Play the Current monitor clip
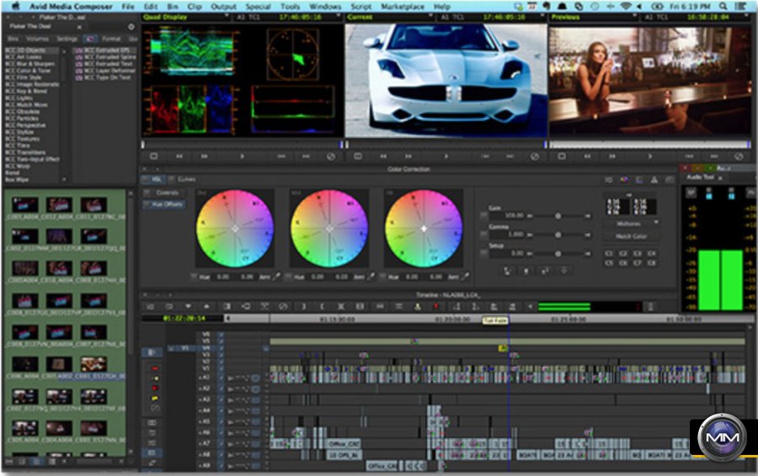 [446, 156]
